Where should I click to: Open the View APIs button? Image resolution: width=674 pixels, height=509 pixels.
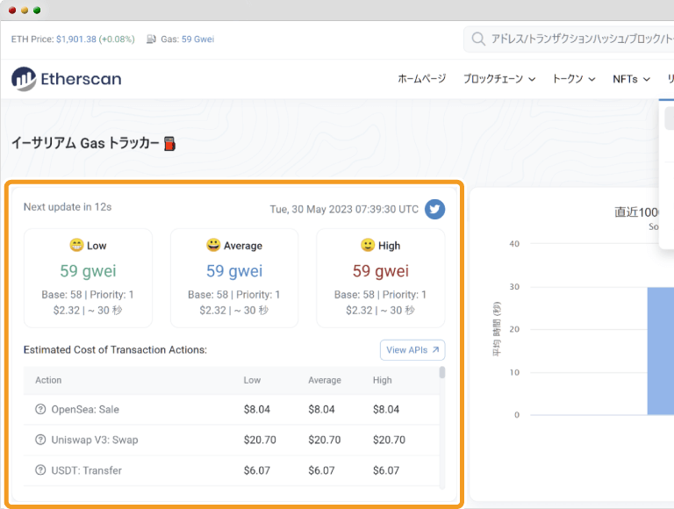(x=412, y=350)
